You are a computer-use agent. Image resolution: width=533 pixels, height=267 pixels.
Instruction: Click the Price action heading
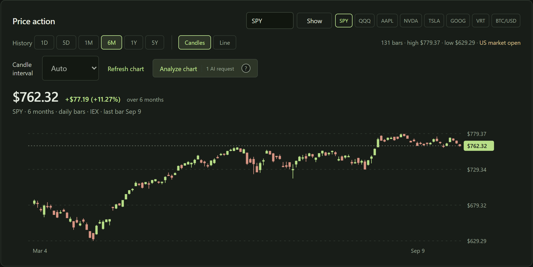point(34,21)
